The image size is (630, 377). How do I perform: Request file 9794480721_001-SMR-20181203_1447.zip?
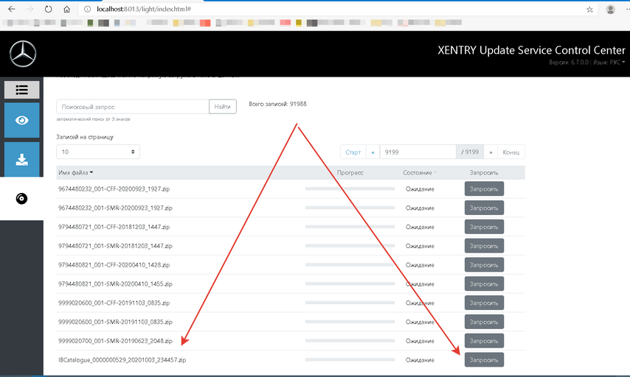coord(484,246)
